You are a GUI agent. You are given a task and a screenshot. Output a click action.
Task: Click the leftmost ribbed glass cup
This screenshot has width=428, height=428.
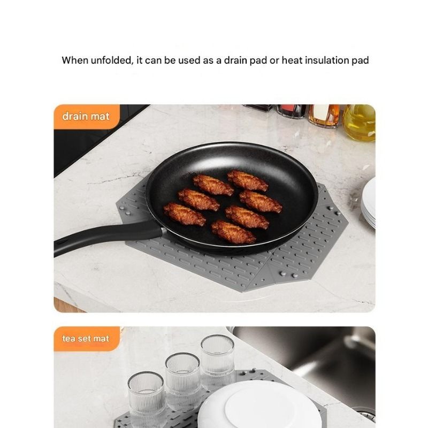tap(147, 399)
